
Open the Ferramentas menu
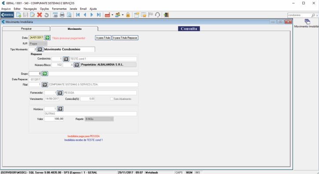pyautogui.click(x=59, y=9)
